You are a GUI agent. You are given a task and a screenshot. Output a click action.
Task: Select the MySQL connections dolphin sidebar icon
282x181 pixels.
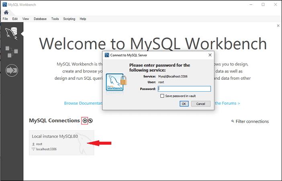coord(12,33)
